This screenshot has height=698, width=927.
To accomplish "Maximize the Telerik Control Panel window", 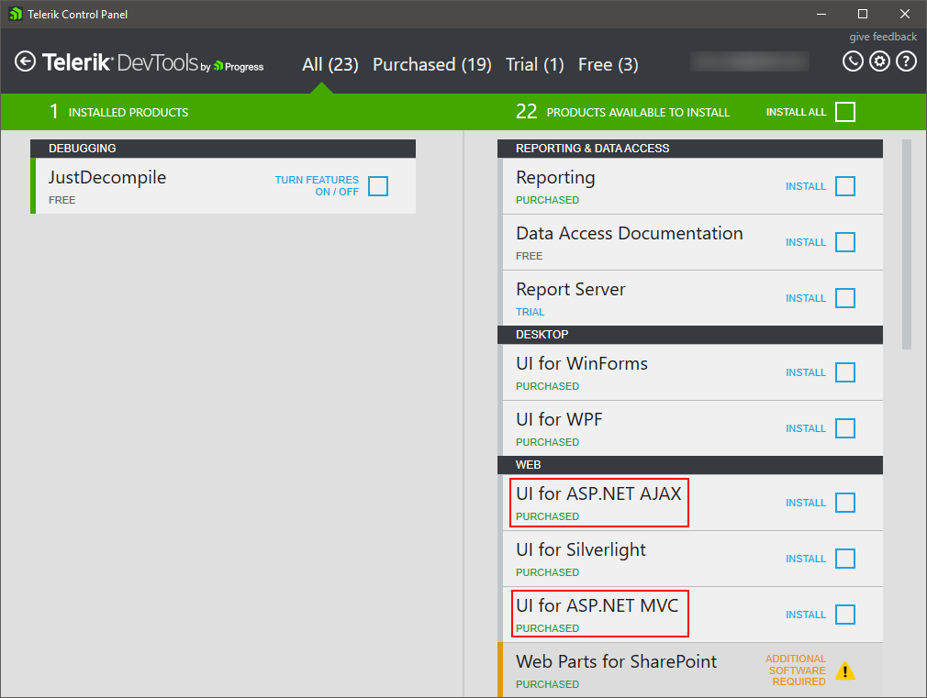I will pos(863,14).
